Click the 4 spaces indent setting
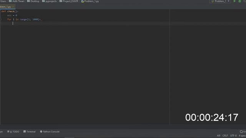 pyautogui.click(x=243, y=135)
